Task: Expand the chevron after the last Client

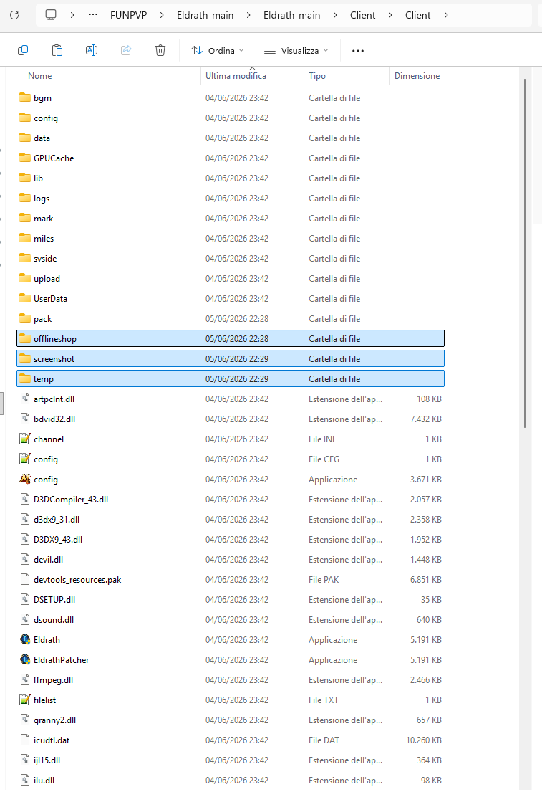Action: pyautogui.click(x=445, y=15)
